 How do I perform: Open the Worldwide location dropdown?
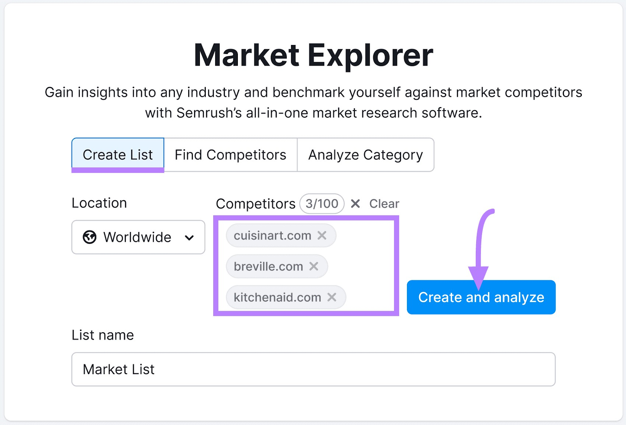(138, 237)
